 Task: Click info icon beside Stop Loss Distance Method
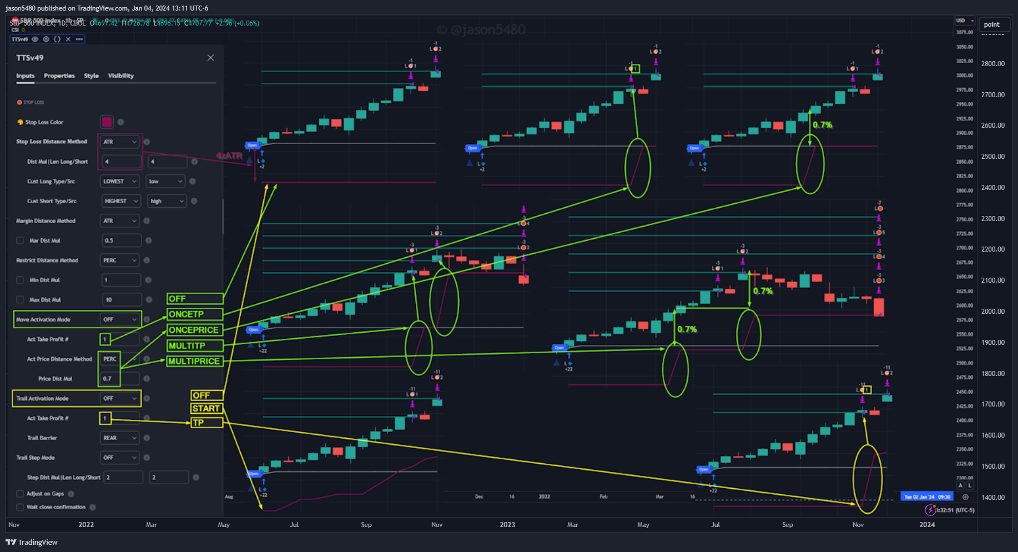pyautogui.click(x=147, y=142)
